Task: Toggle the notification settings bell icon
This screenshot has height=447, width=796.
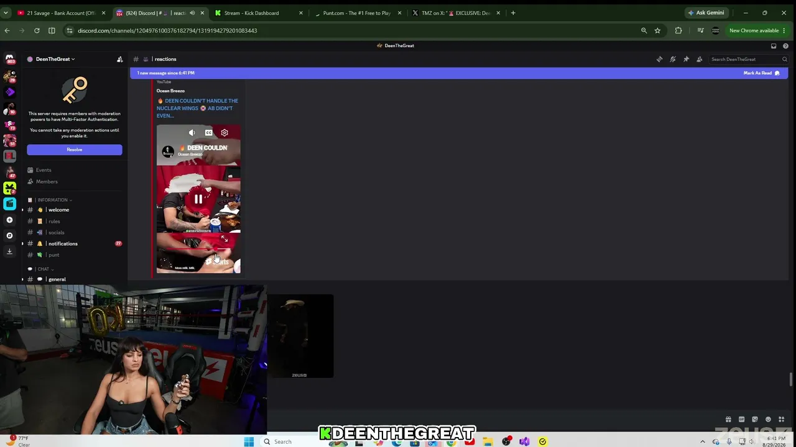Action: coord(673,59)
